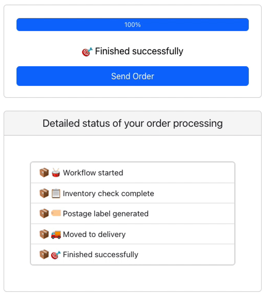266x297 pixels.
Task: Select the package icon in Inventory check row
Action: (44, 193)
